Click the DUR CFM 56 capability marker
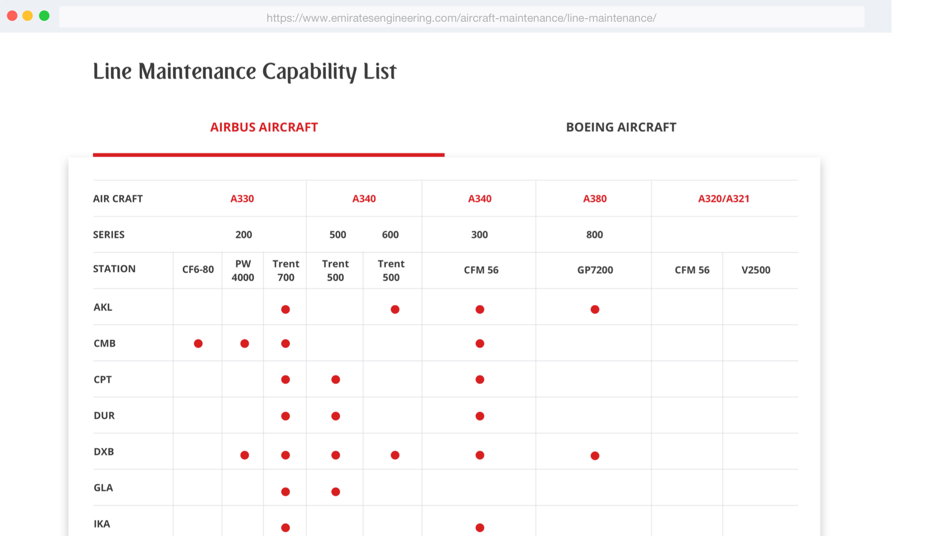The height and width of the screenshot is (536, 944). pyautogui.click(x=479, y=416)
